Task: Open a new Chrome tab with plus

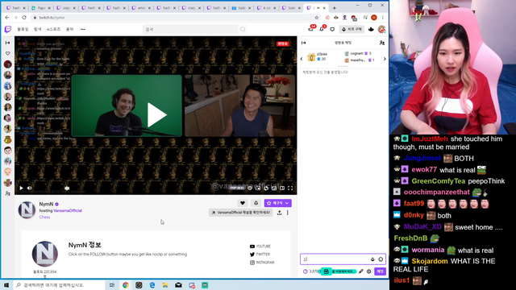Action: (x=335, y=8)
